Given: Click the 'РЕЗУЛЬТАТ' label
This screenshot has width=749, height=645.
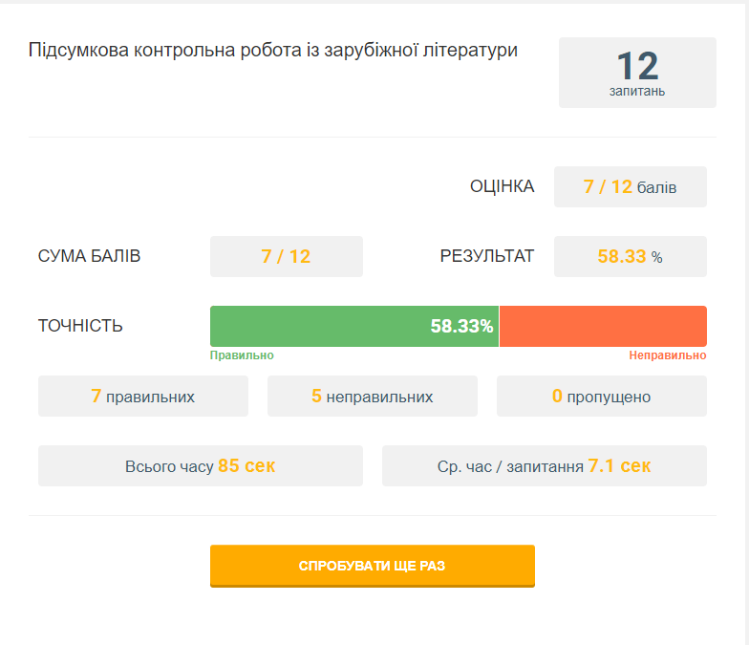Looking at the screenshot, I should point(486,256).
